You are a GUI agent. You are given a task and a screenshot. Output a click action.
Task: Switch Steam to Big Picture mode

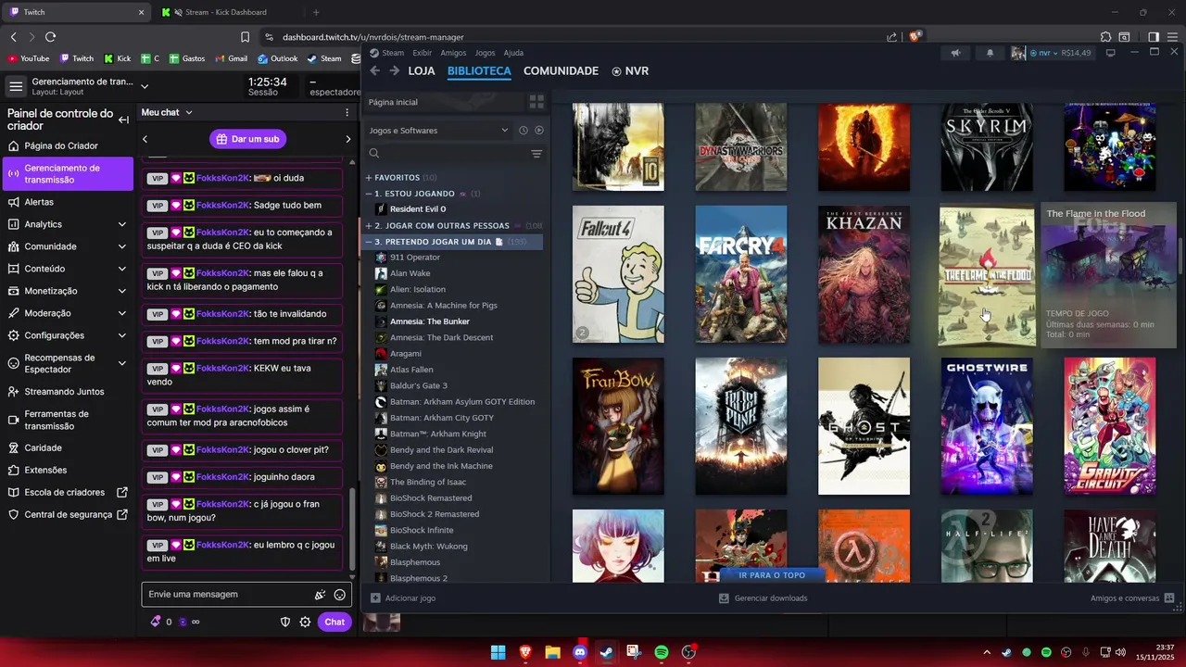tap(1110, 53)
